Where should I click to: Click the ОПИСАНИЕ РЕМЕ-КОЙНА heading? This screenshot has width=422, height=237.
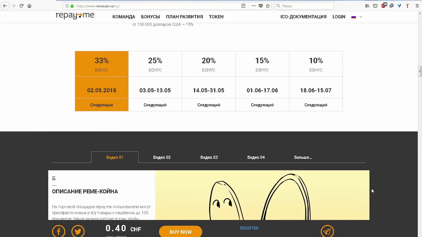click(x=85, y=191)
